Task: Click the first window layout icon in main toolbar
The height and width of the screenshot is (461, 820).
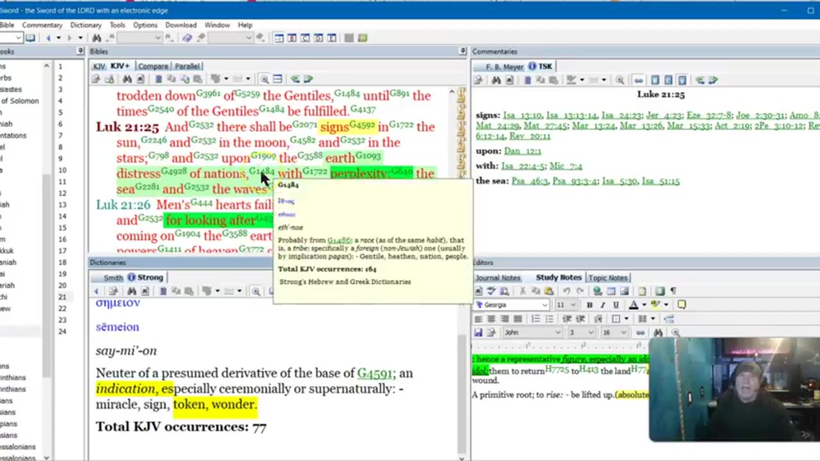Action: tap(279, 38)
